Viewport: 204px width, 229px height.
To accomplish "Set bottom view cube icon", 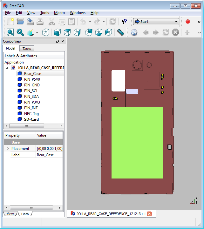I will (99, 32).
